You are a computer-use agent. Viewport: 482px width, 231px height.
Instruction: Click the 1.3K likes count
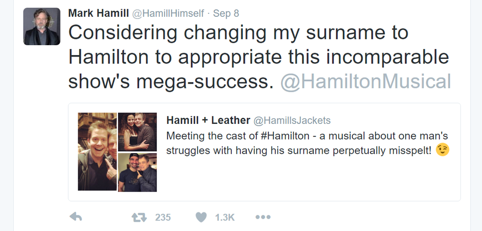click(225, 217)
